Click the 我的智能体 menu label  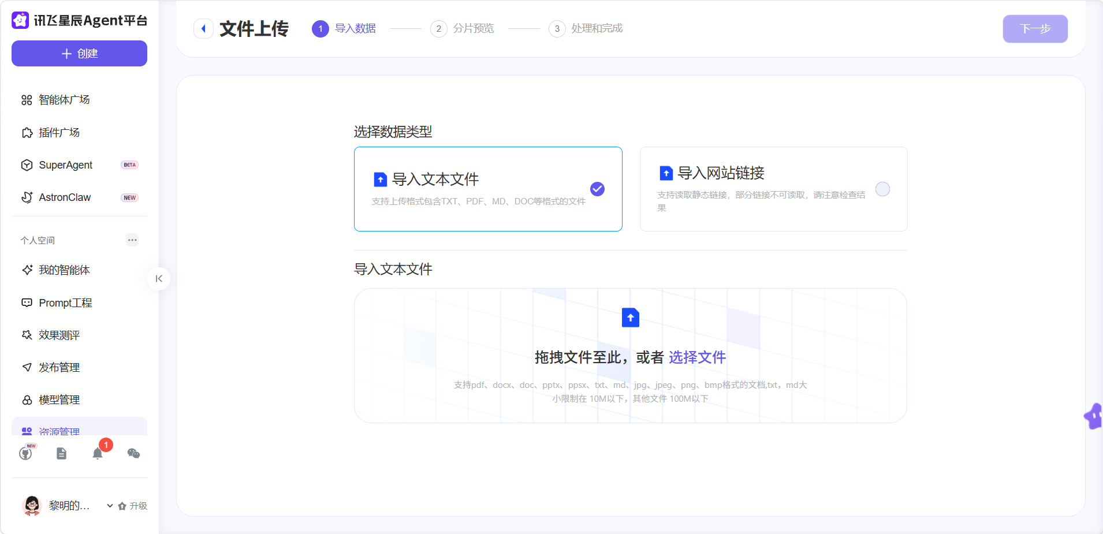pyautogui.click(x=64, y=270)
